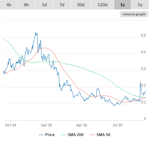This screenshot has width=149, height=143.
Task: Switch chart to 30d range
Action: [81, 5]
